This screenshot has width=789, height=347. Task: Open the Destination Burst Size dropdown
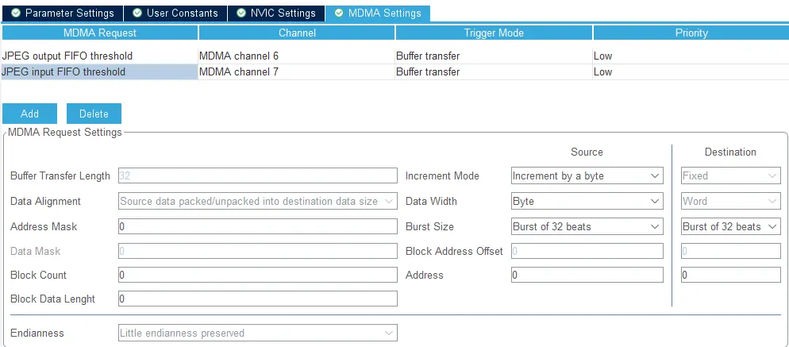[x=730, y=226]
